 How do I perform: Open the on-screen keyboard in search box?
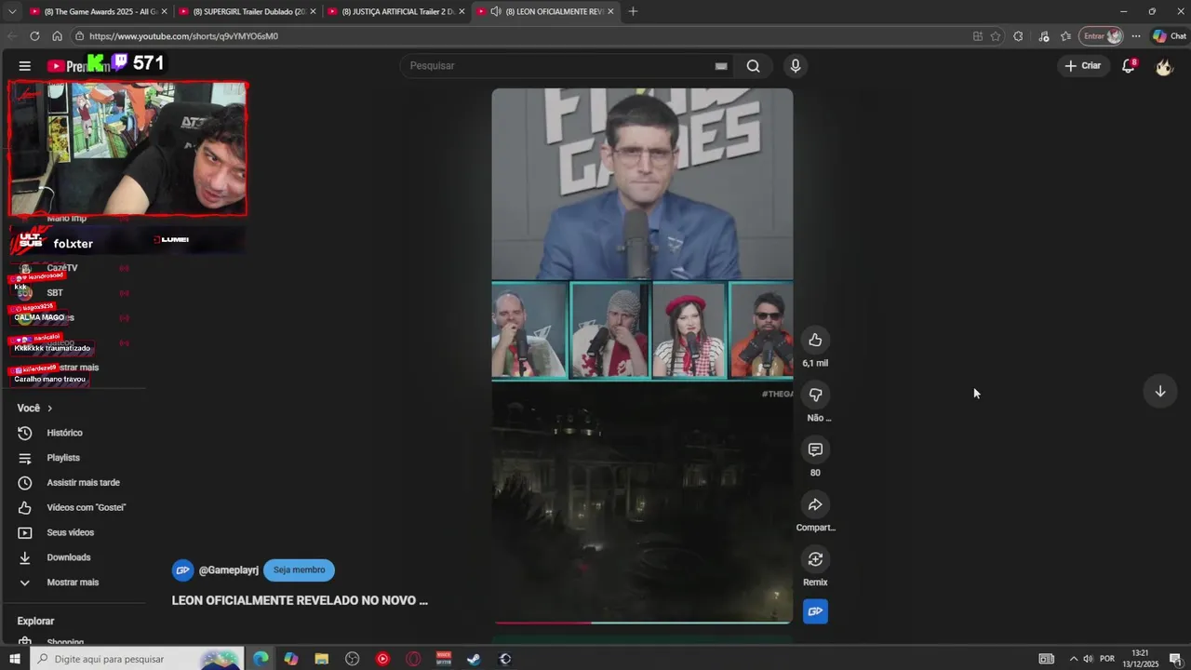point(721,66)
